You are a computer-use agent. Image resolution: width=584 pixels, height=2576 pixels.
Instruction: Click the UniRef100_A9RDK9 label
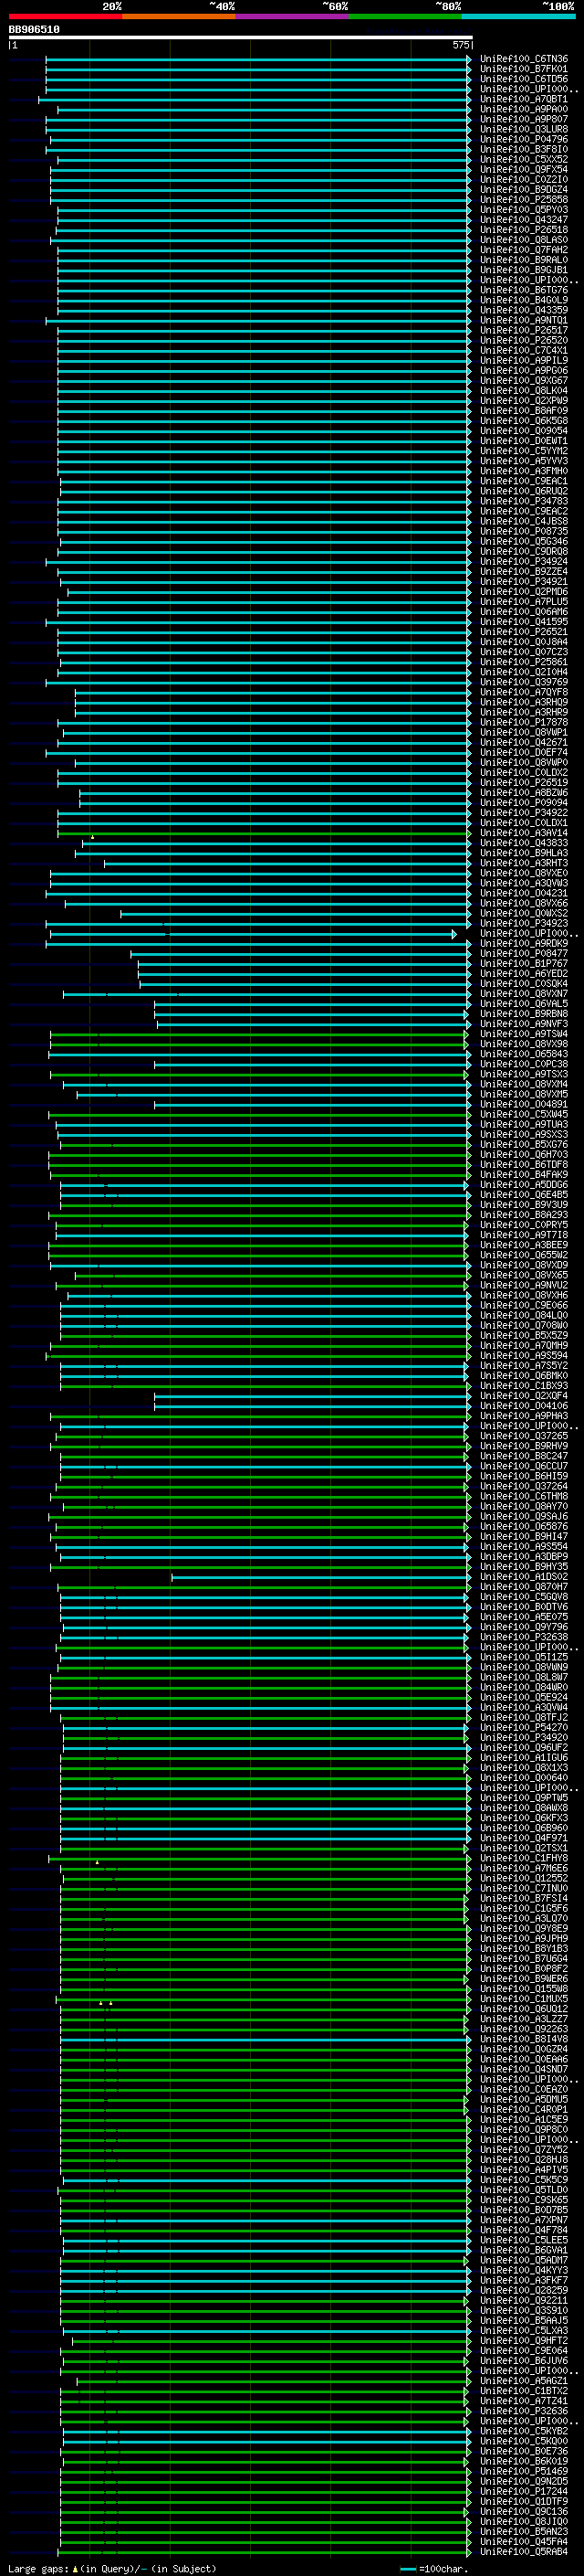(523, 944)
